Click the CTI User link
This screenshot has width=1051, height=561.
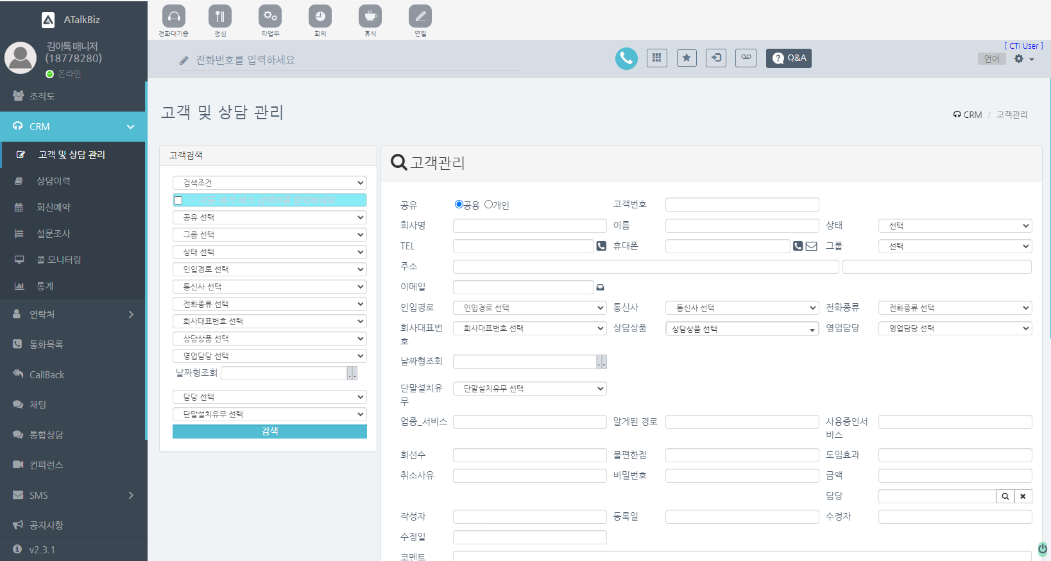coord(1024,46)
